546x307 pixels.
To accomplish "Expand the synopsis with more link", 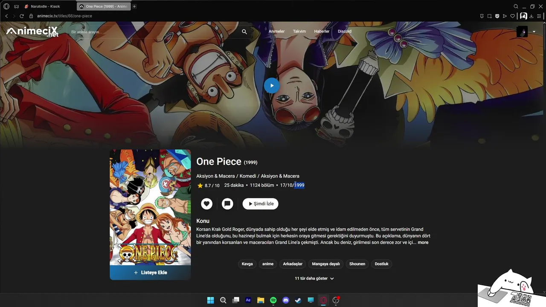I will [x=423, y=242].
